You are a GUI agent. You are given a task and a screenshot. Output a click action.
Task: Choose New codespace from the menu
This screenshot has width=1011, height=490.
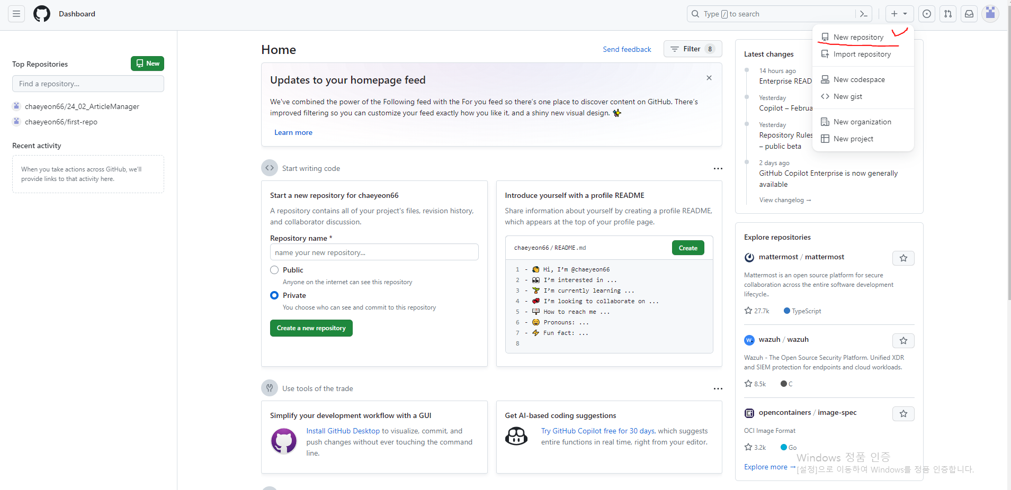point(863,79)
